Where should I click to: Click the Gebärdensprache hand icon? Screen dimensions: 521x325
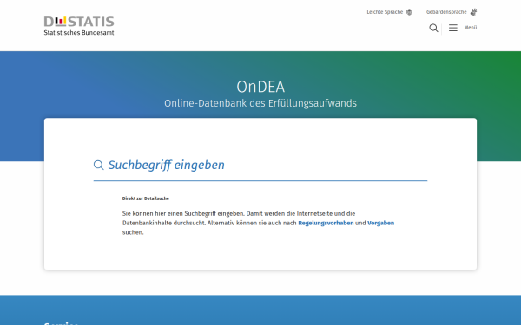(473, 12)
